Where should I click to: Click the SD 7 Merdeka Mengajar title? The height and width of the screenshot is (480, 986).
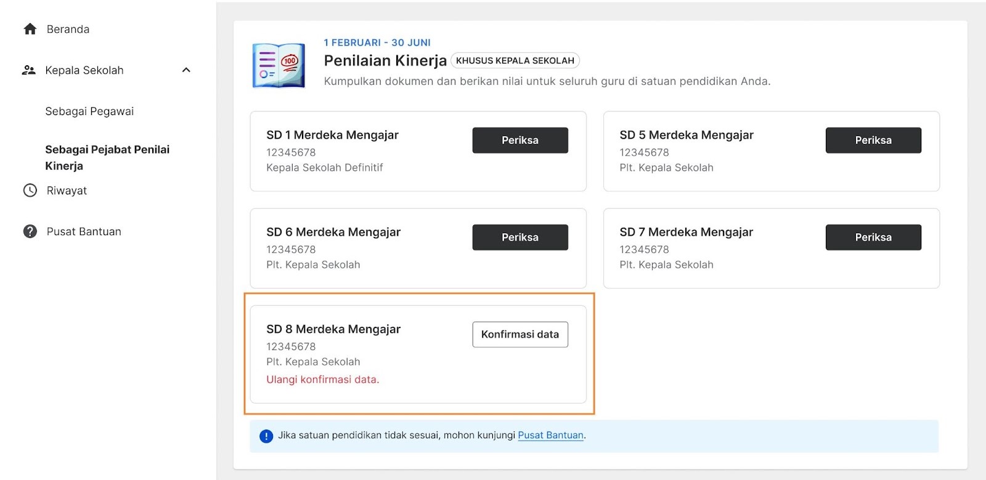coord(686,232)
